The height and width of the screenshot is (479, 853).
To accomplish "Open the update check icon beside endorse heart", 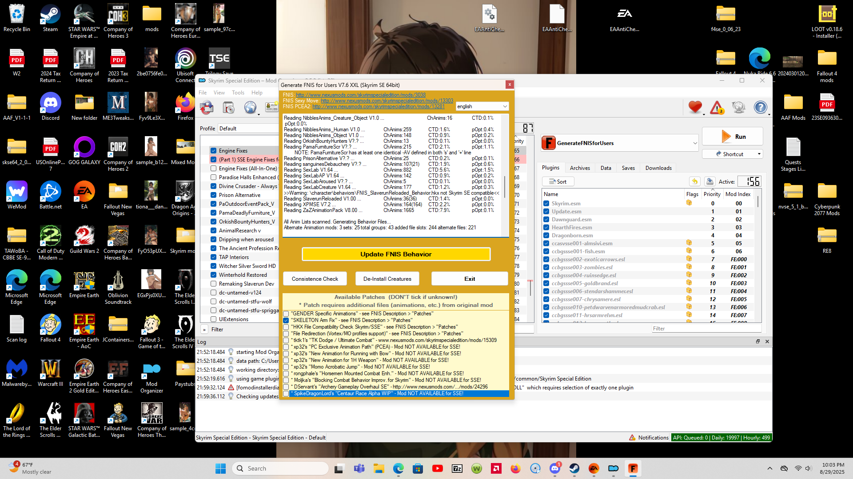I will [x=738, y=107].
